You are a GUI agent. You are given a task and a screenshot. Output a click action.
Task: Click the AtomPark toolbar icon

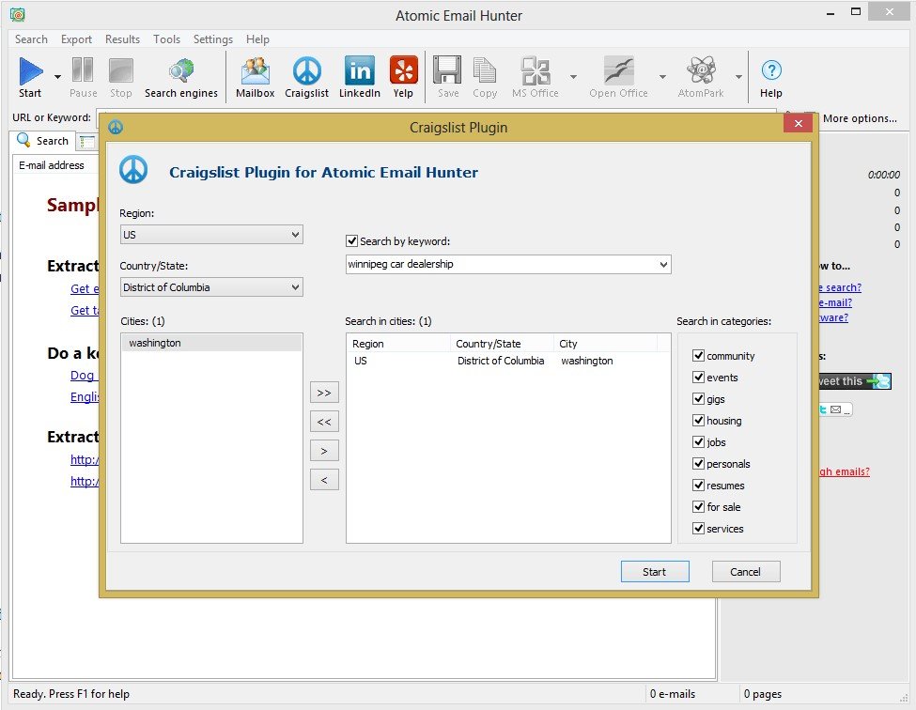[701, 70]
